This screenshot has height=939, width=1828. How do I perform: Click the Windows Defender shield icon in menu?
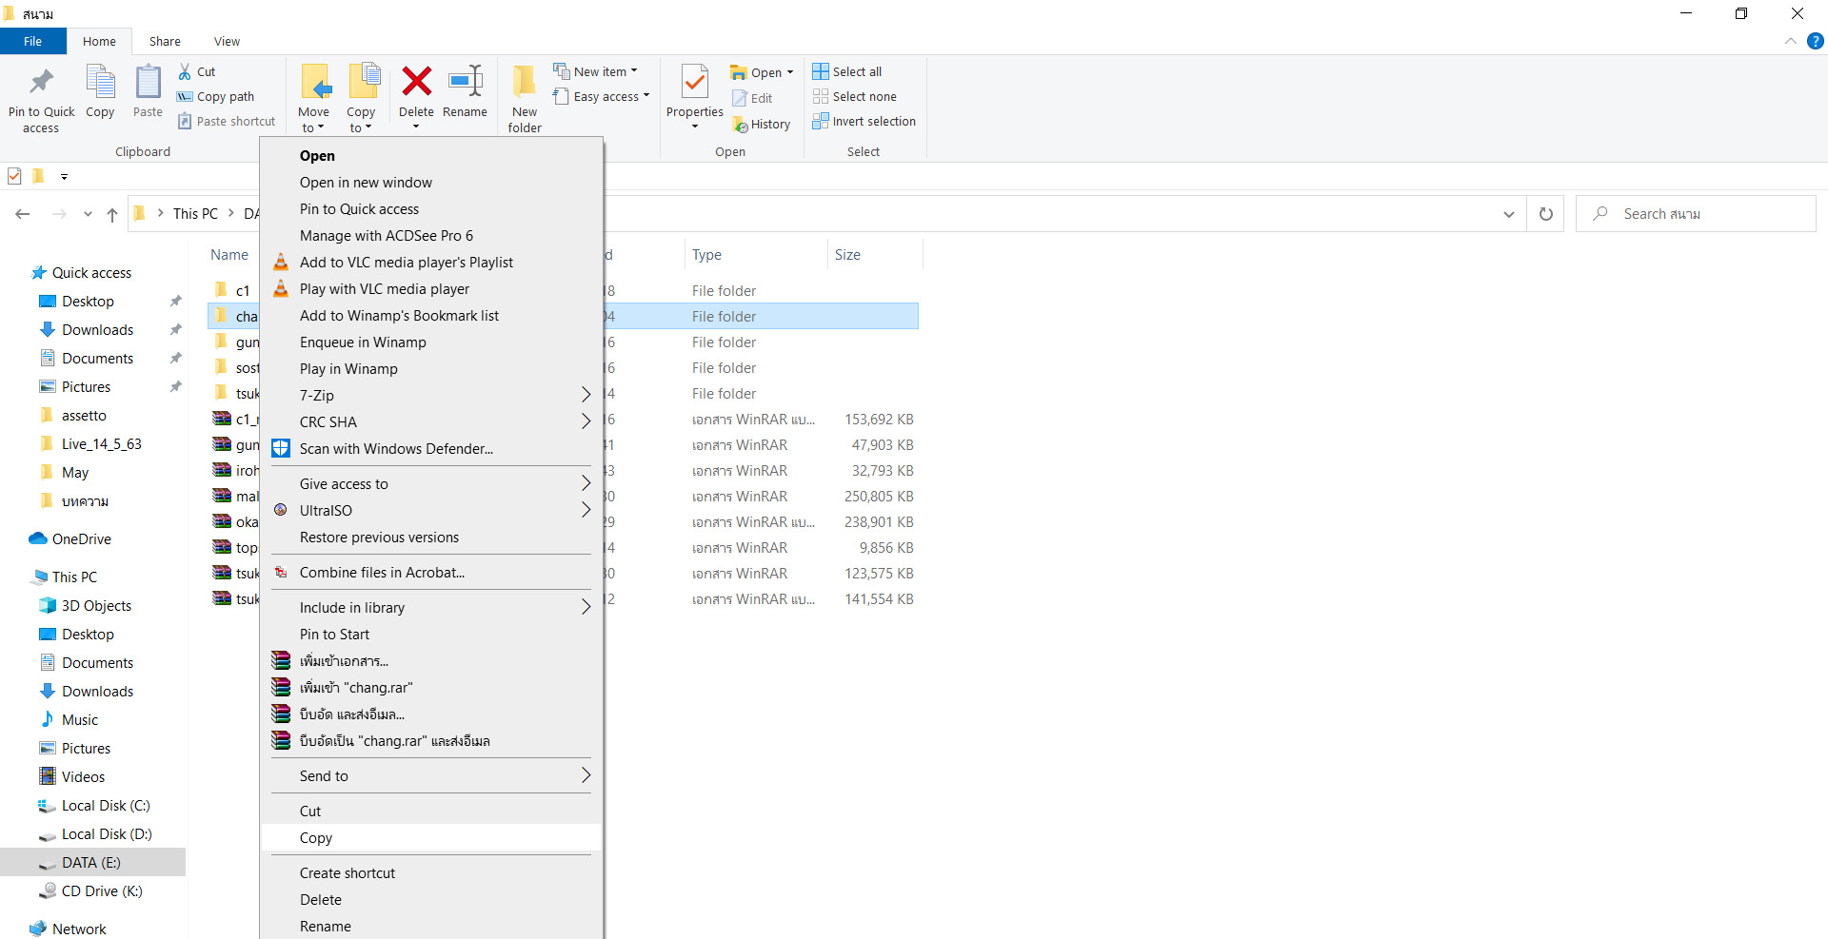(281, 448)
